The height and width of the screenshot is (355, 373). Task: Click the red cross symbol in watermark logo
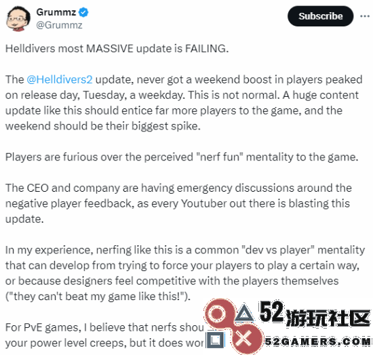[244, 338]
